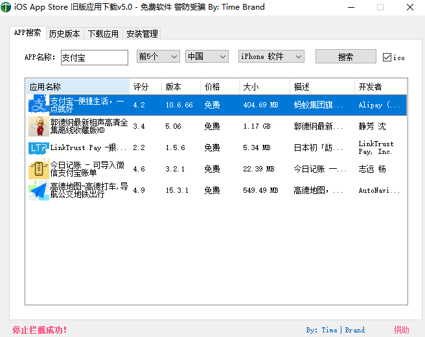Screen dimensions: 425x337
Task: Click the application logo in title bar
Action: coord(6,7)
